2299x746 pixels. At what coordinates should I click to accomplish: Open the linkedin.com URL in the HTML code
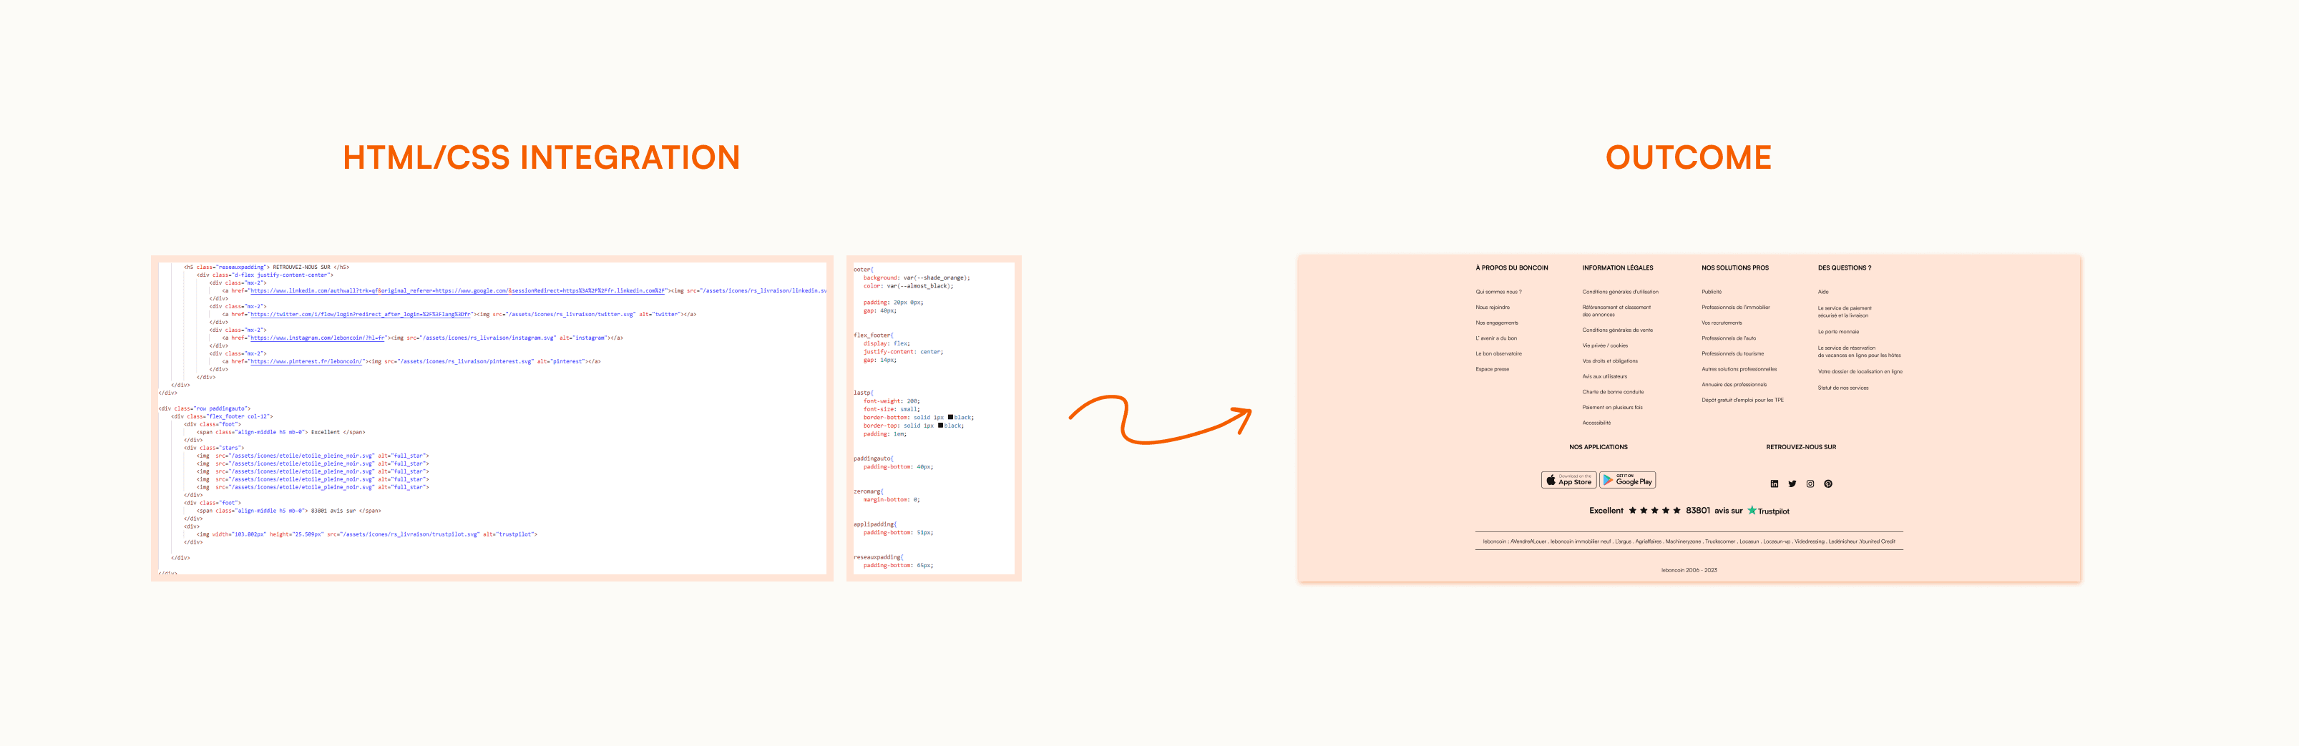coord(458,291)
